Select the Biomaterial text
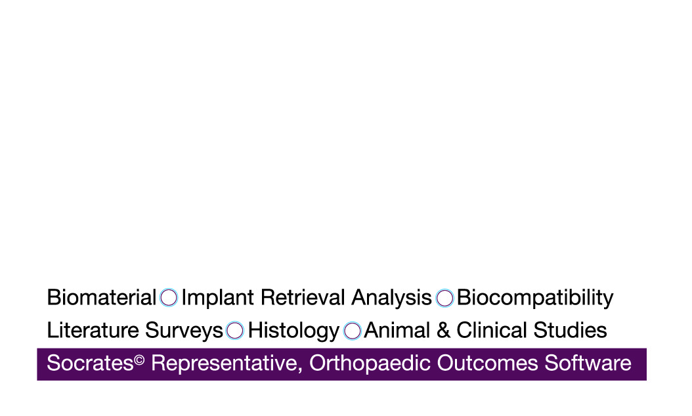Screen dimensions: 692x416 [x=102, y=298]
